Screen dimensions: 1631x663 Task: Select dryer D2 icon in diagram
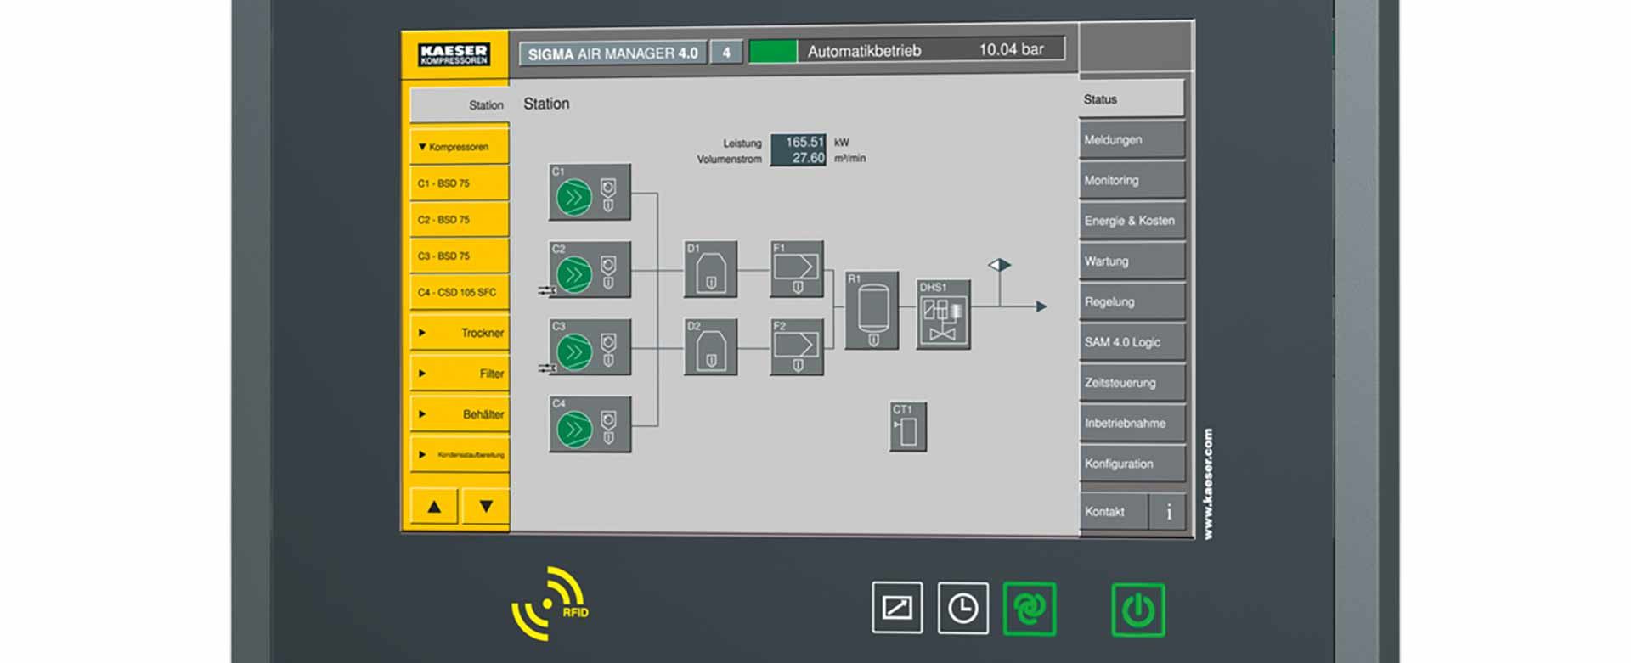pyautogui.click(x=710, y=347)
